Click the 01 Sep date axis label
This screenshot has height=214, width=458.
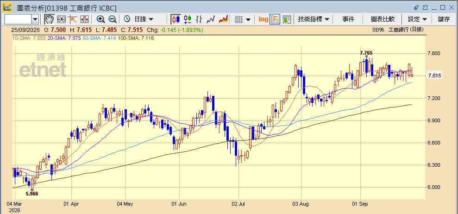click(x=360, y=204)
